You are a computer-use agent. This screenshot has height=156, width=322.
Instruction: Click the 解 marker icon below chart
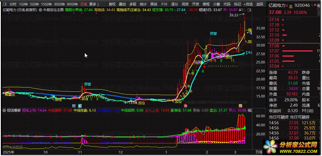pyautogui.click(x=80, y=106)
